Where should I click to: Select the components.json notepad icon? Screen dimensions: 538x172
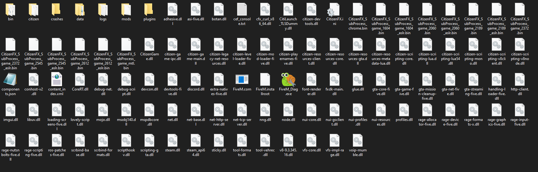point(10,80)
